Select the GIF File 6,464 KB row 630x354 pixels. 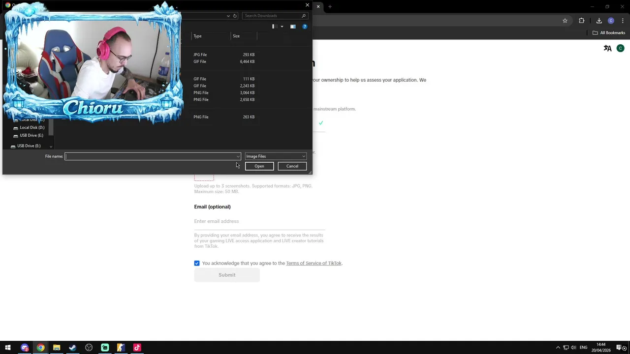[x=224, y=61]
